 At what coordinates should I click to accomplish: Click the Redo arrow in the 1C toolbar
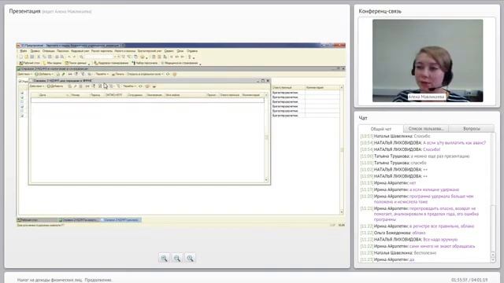(x=74, y=57)
